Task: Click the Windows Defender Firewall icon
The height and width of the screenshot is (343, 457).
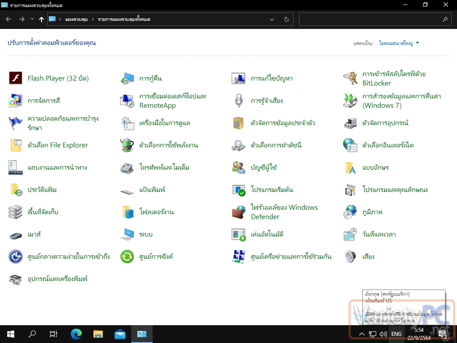Action: (239, 212)
